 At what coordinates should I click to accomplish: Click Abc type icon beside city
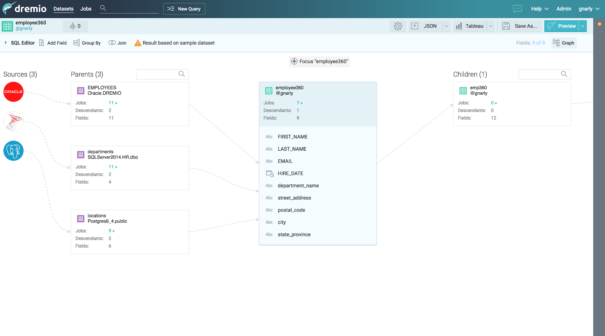tap(269, 222)
